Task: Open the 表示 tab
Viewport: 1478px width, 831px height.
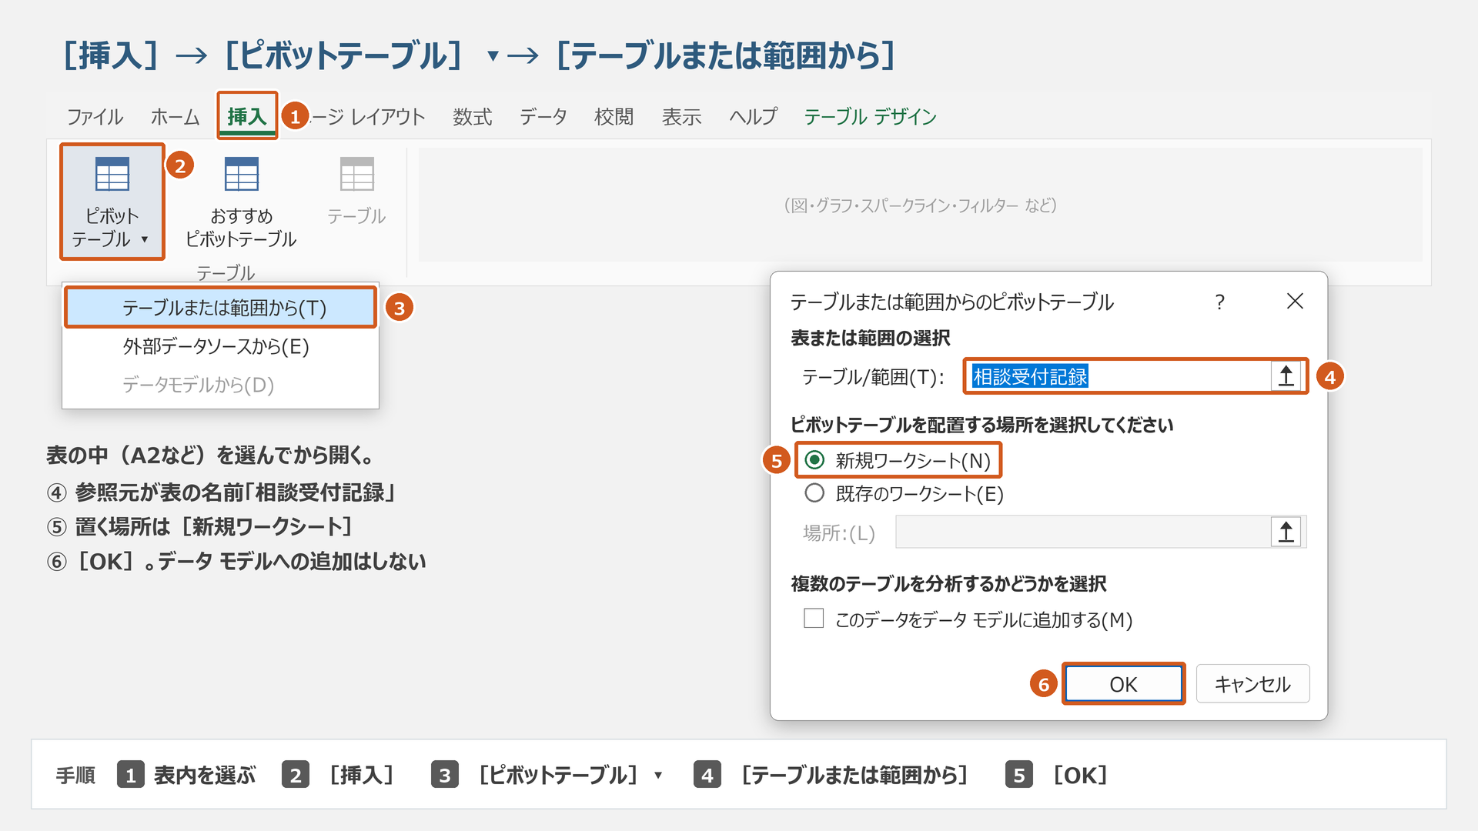Action: tap(681, 117)
